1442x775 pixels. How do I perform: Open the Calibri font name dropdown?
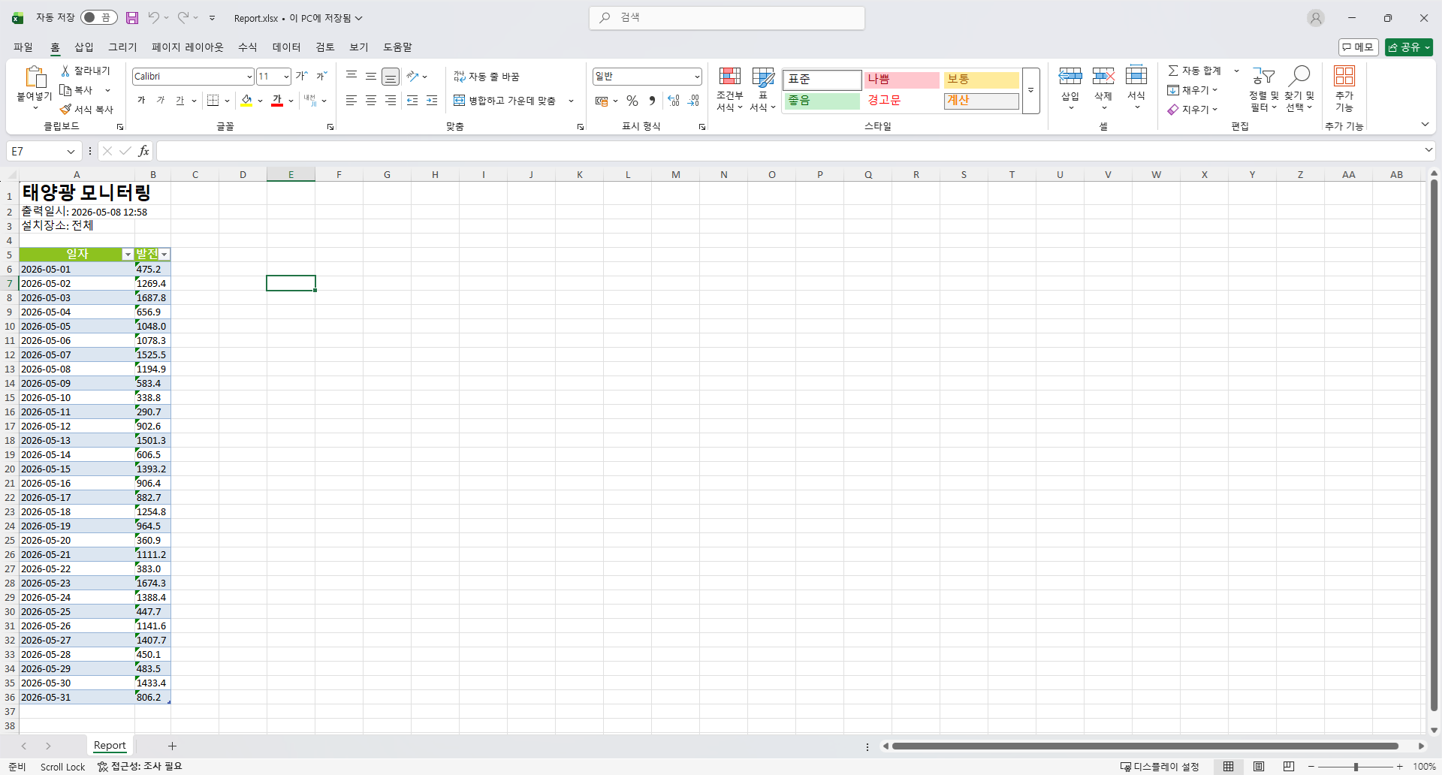tap(249, 77)
